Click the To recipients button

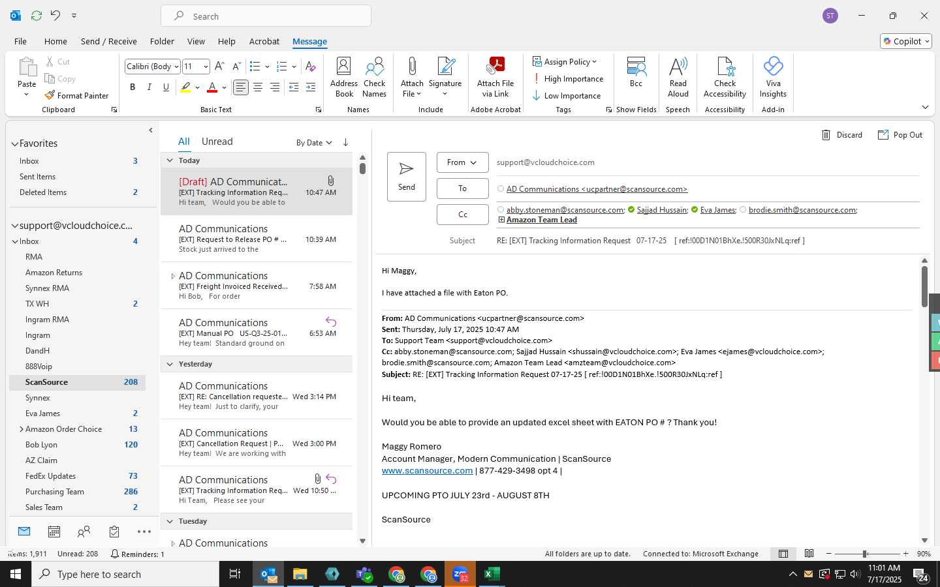pyautogui.click(x=462, y=188)
